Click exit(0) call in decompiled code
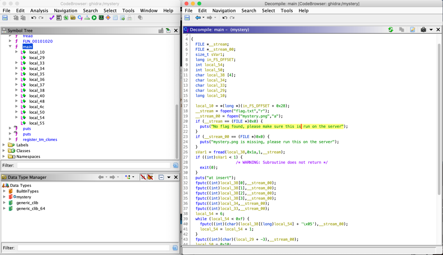Screen dimensions: 443x255 (x=209, y=167)
